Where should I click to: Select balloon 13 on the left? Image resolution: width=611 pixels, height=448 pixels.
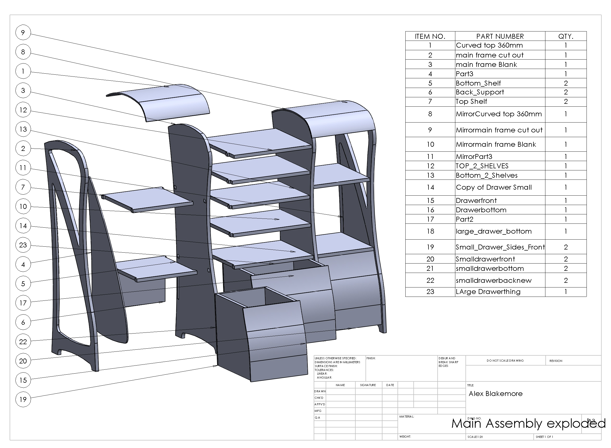[x=23, y=129]
